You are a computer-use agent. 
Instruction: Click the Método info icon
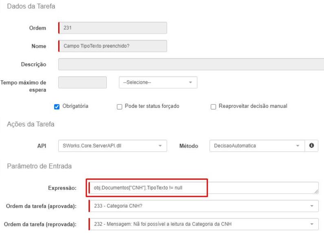(311, 146)
